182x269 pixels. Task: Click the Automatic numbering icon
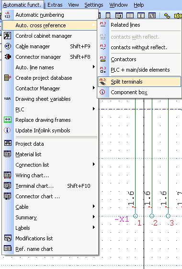7,15
